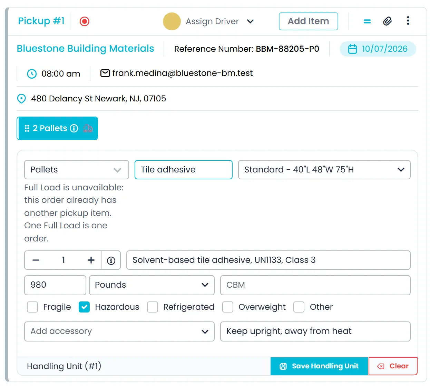The height and width of the screenshot is (387, 430).
Task: Uncheck the Hazardous checkbox
Action: 84,307
